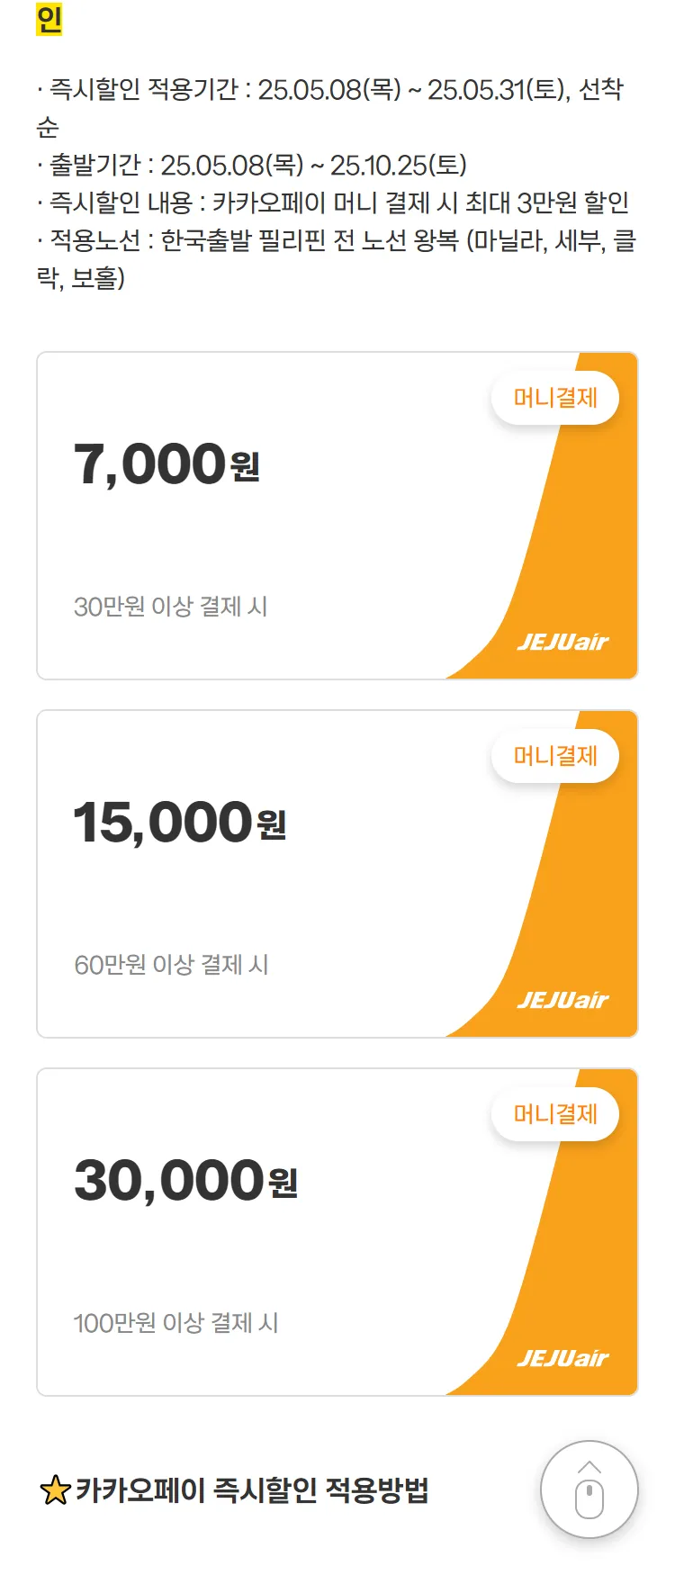Click the yellow star icon beside 카카오페이 즉시할인
675x1575 pixels.
(x=55, y=1490)
